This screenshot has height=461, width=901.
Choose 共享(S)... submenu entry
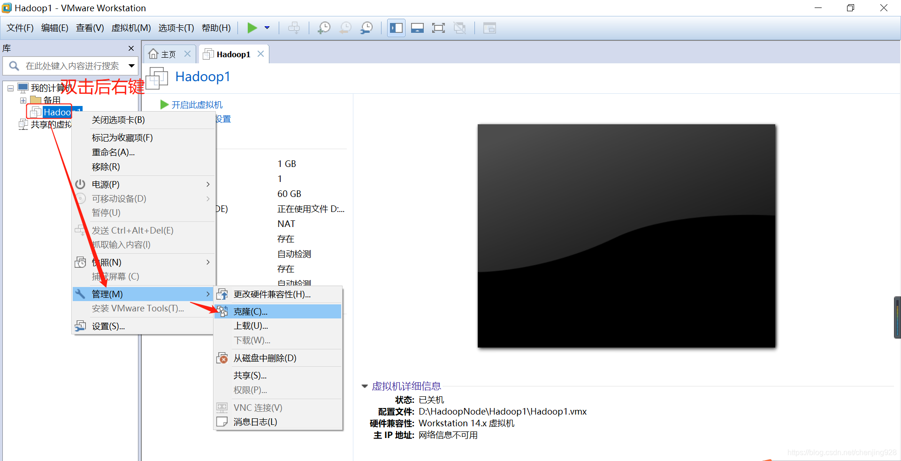pos(278,376)
